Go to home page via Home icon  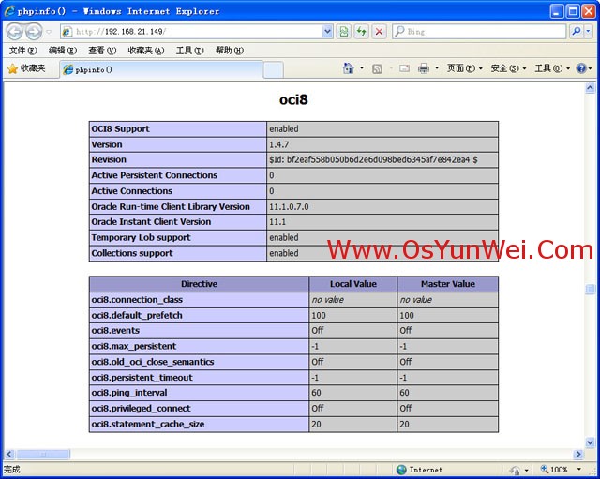[x=348, y=68]
